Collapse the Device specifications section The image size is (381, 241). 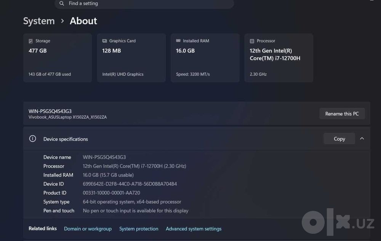pyautogui.click(x=362, y=138)
